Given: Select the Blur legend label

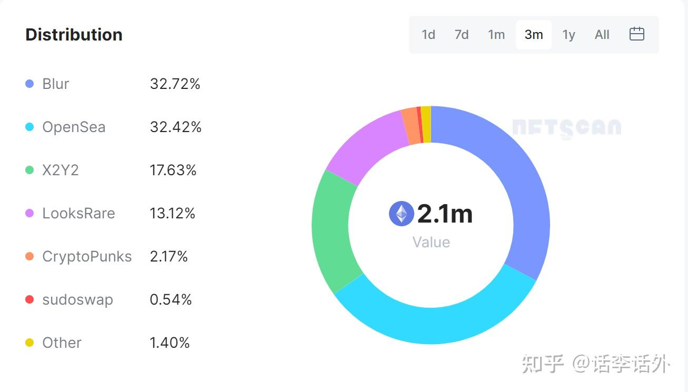Looking at the screenshot, I should point(56,84).
